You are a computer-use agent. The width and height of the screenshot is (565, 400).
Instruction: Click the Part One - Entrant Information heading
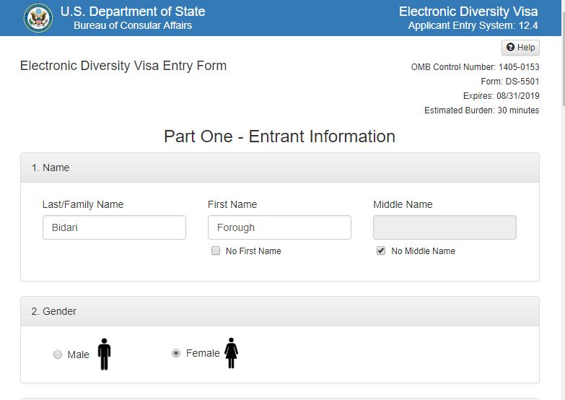point(279,136)
